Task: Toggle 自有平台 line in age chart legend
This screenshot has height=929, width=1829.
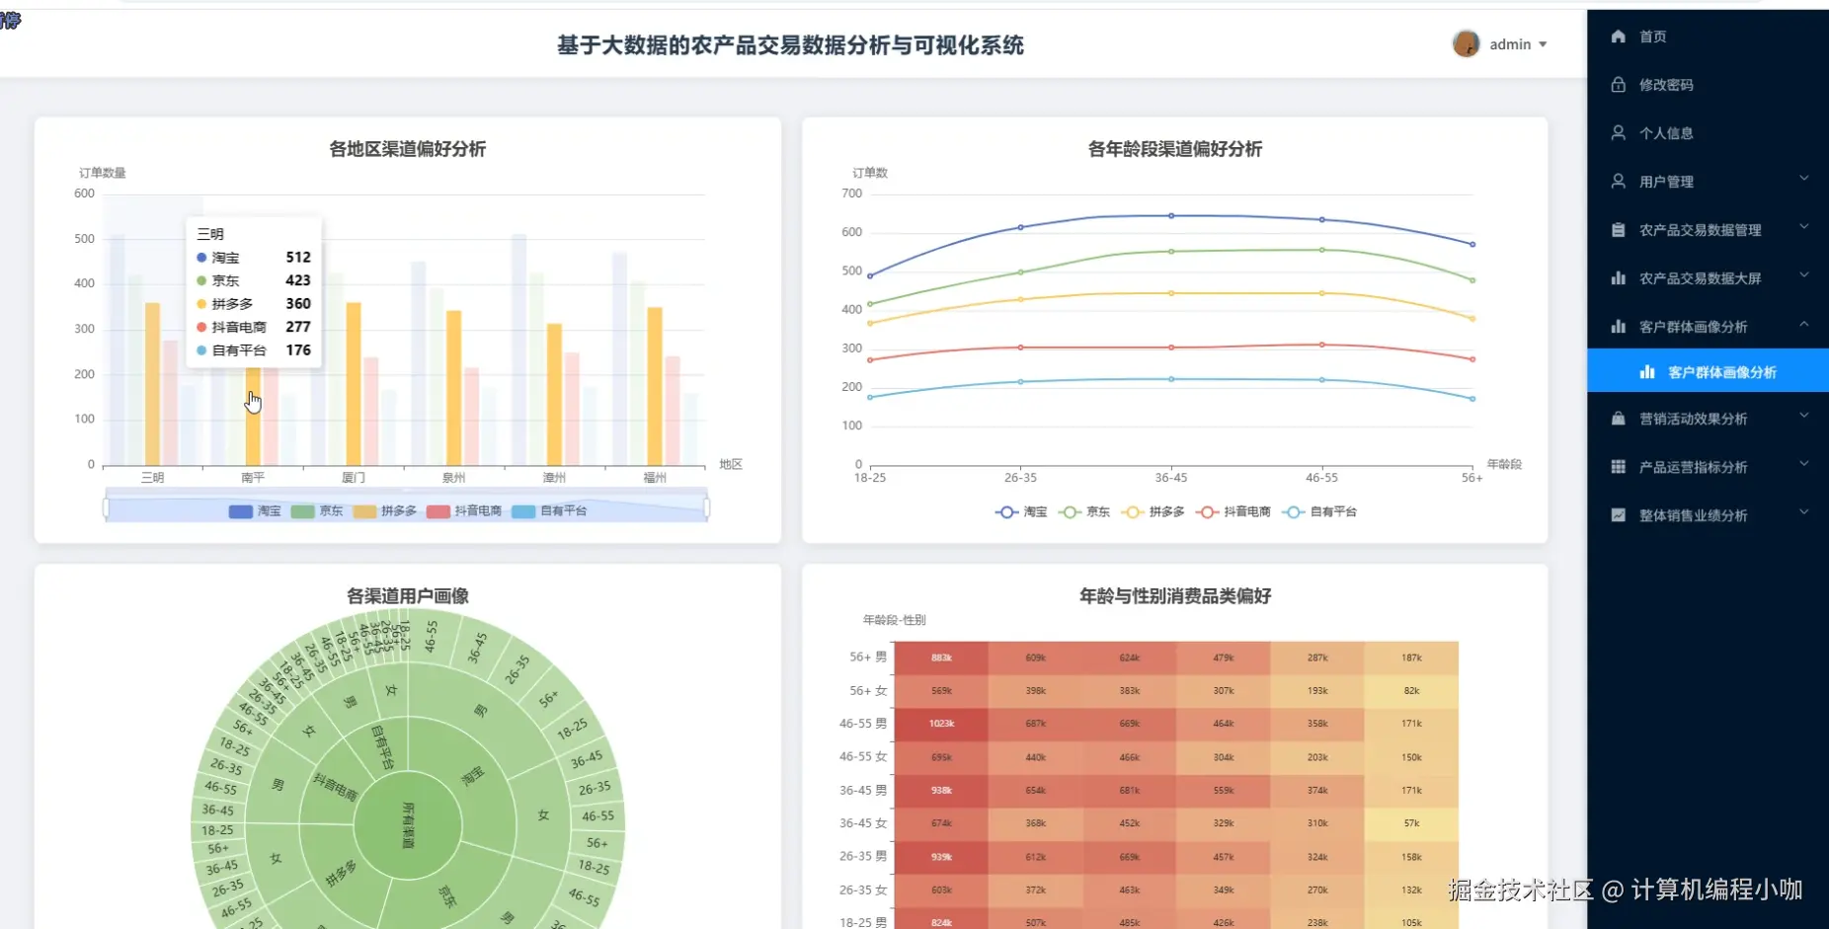Action: coord(1318,512)
